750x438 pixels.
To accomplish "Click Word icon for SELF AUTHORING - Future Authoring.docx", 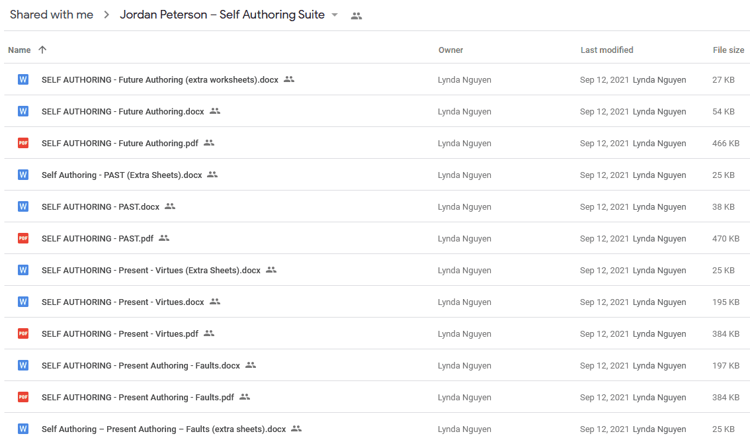I will (x=23, y=111).
